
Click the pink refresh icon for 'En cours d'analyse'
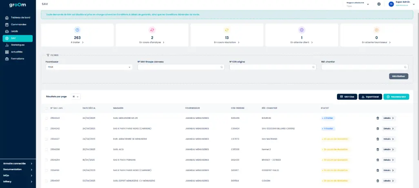pos(152,30)
